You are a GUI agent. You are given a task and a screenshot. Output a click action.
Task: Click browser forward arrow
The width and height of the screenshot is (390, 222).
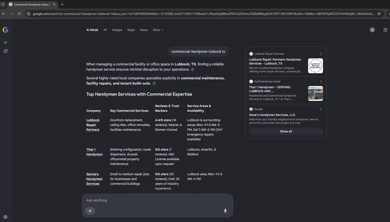tap(11, 14)
